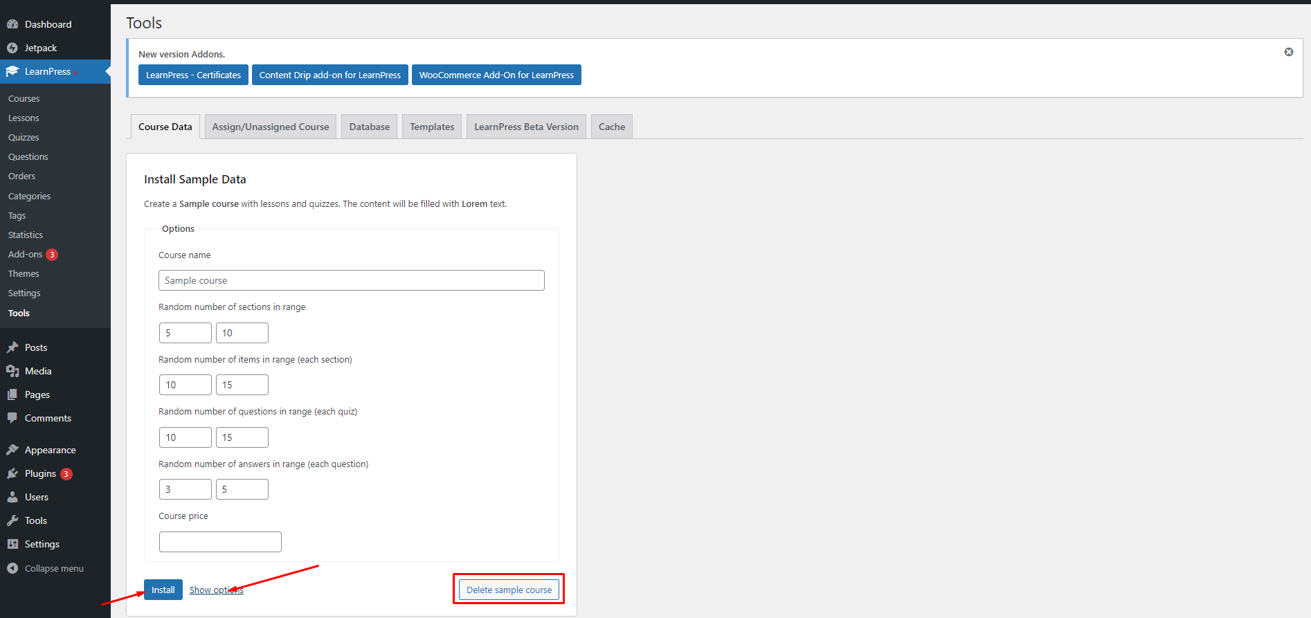The image size is (1311, 618).
Task: Open the Media library icon
Action: 12,371
